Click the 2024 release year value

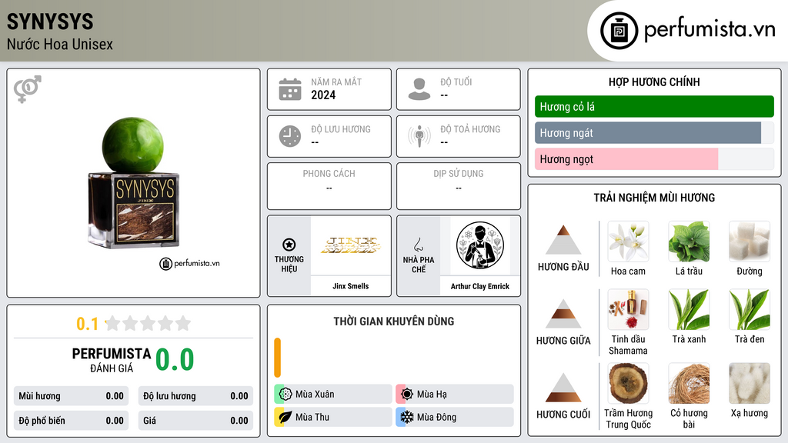323,95
